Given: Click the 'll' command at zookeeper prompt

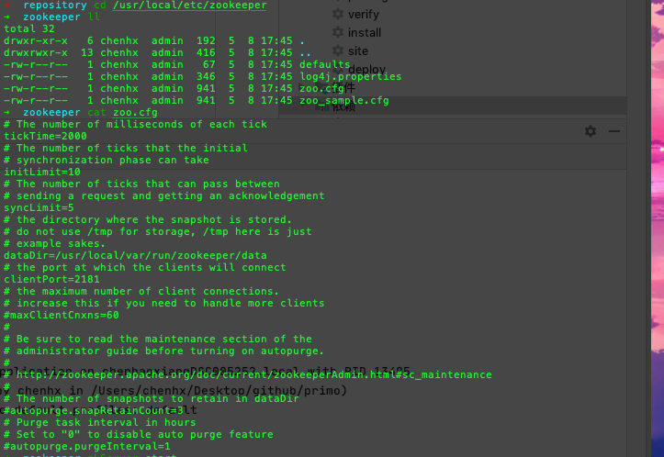Looking at the screenshot, I should (x=94, y=17).
